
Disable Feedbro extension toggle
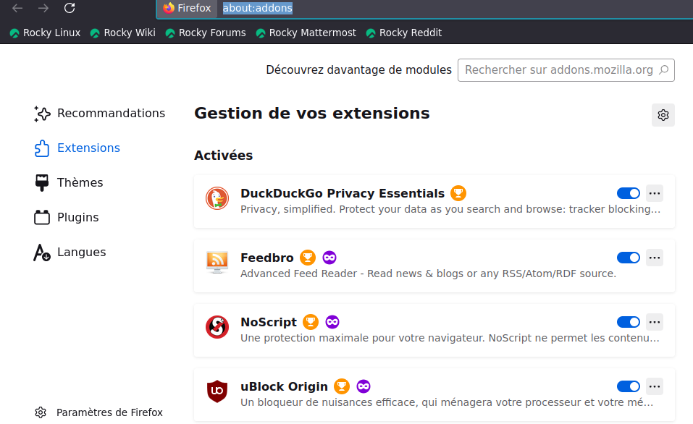(629, 258)
